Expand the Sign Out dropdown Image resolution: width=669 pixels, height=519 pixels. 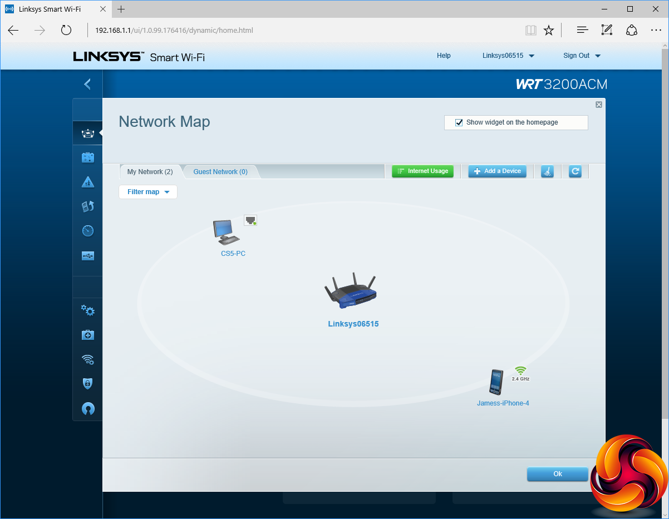coord(582,56)
